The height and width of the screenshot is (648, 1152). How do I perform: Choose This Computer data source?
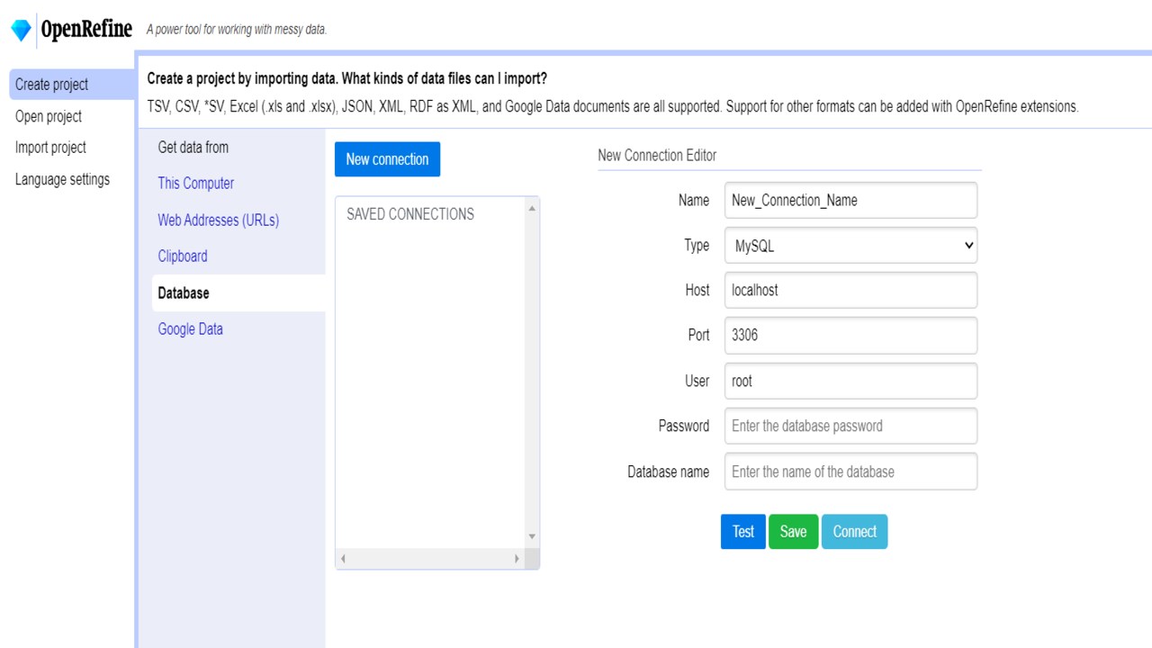(x=196, y=184)
